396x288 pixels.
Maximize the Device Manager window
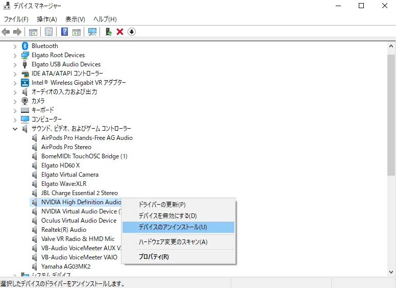(x=361, y=6)
